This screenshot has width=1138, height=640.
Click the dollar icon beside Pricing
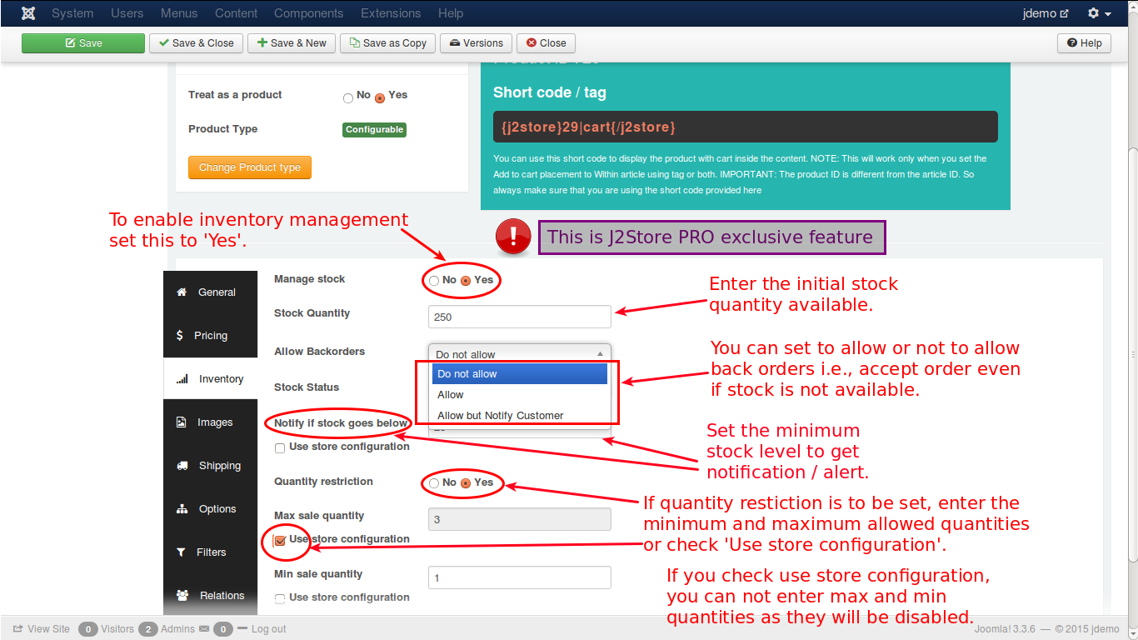[x=180, y=335]
